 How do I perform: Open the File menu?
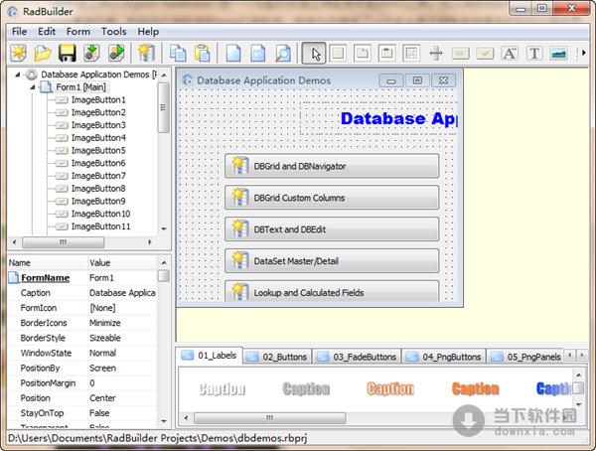[19, 31]
